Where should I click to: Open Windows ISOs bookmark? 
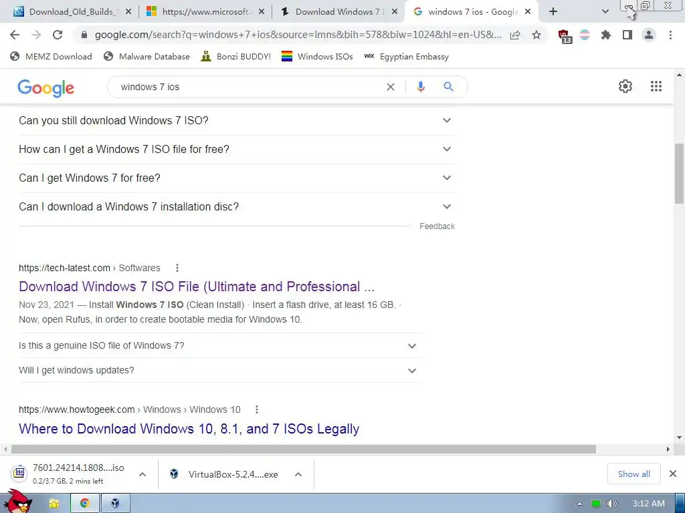(317, 56)
